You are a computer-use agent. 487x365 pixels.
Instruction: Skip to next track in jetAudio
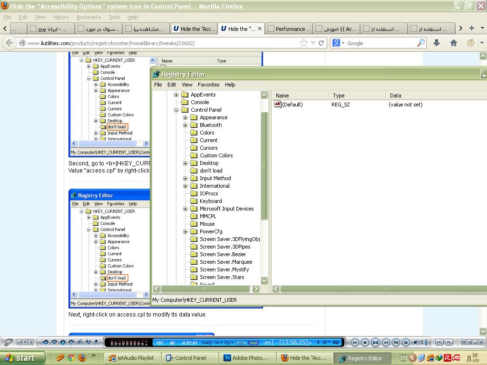386,342
